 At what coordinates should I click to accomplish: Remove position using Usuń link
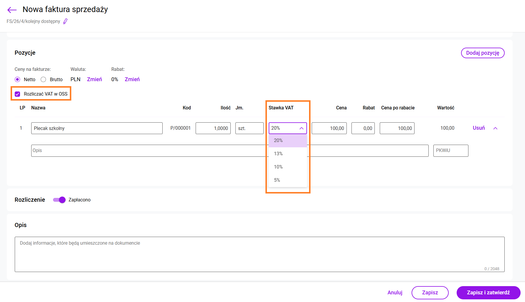click(478, 128)
